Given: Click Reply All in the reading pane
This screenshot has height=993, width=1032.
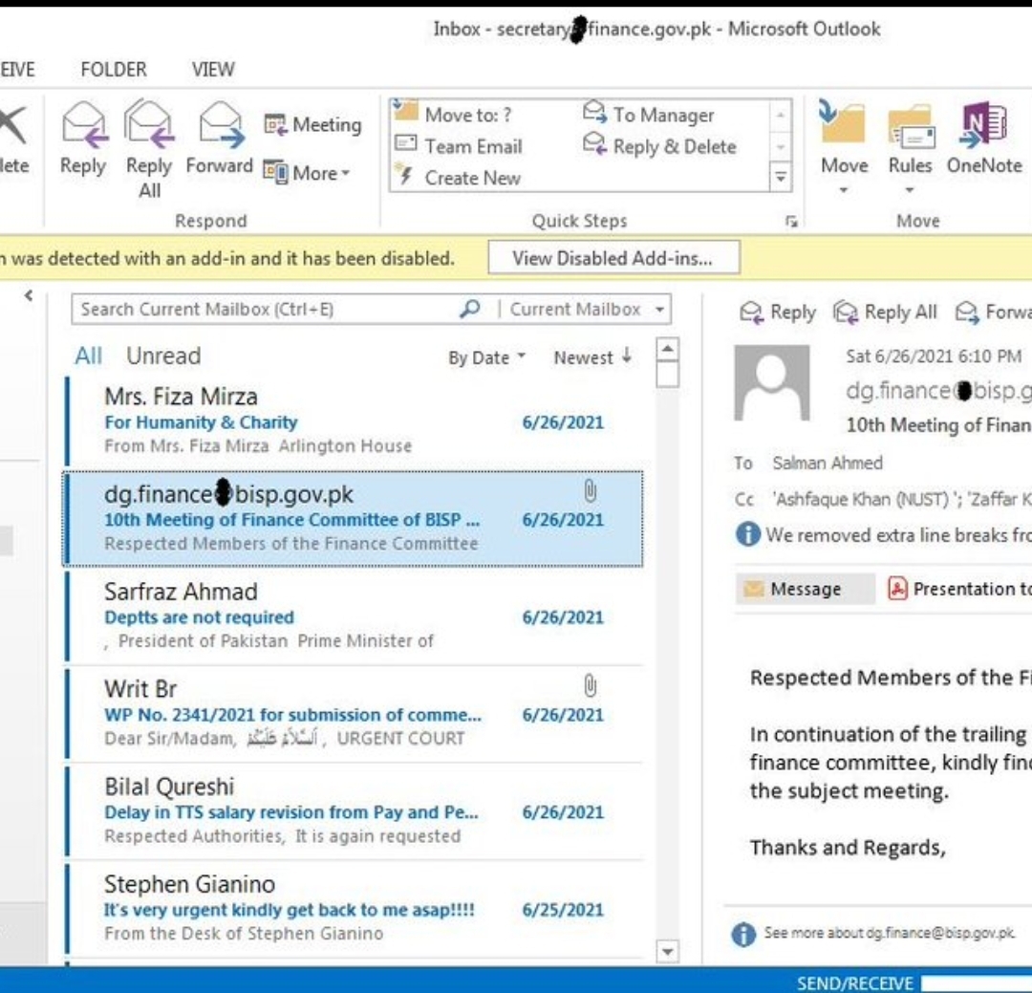Looking at the screenshot, I should pos(885,313).
